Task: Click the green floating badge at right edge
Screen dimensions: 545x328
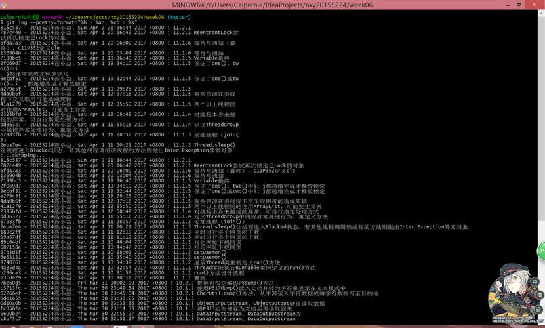Action: 541,250
